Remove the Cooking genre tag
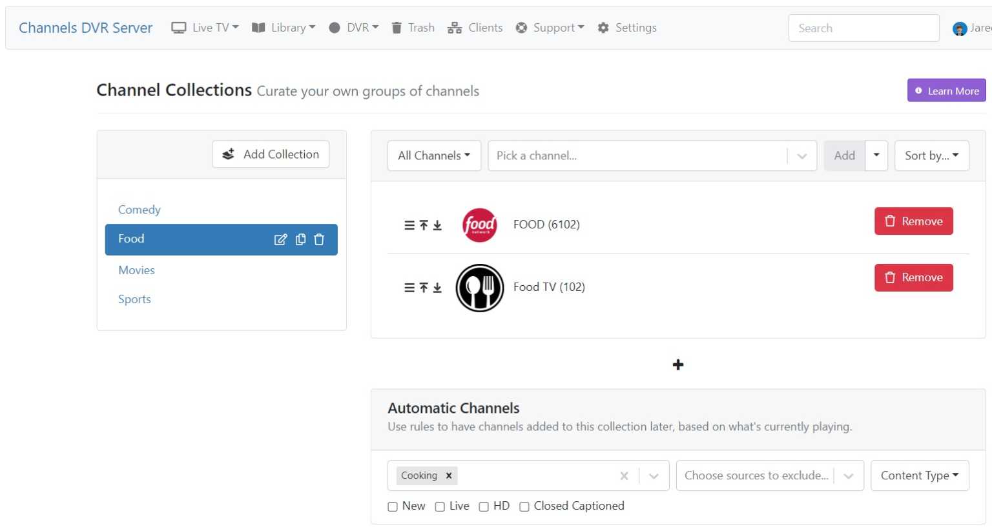Screen dimensions: 992x529 (x=448, y=475)
